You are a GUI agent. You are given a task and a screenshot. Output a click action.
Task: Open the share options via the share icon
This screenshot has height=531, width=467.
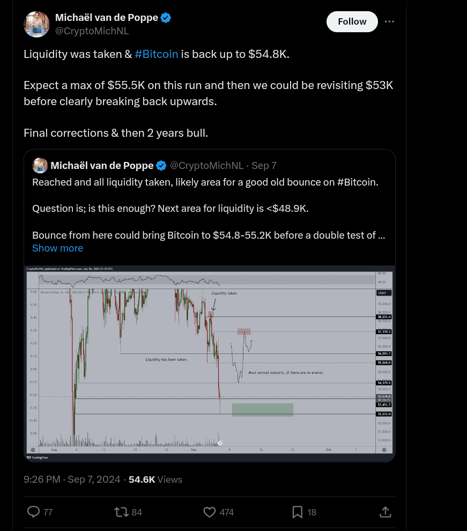385,512
